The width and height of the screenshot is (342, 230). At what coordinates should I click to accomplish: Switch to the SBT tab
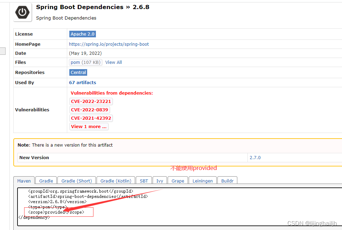point(144,181)
